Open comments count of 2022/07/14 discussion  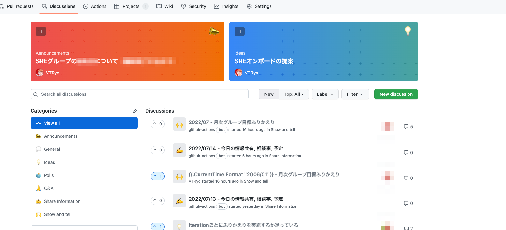tap(408, 153)
